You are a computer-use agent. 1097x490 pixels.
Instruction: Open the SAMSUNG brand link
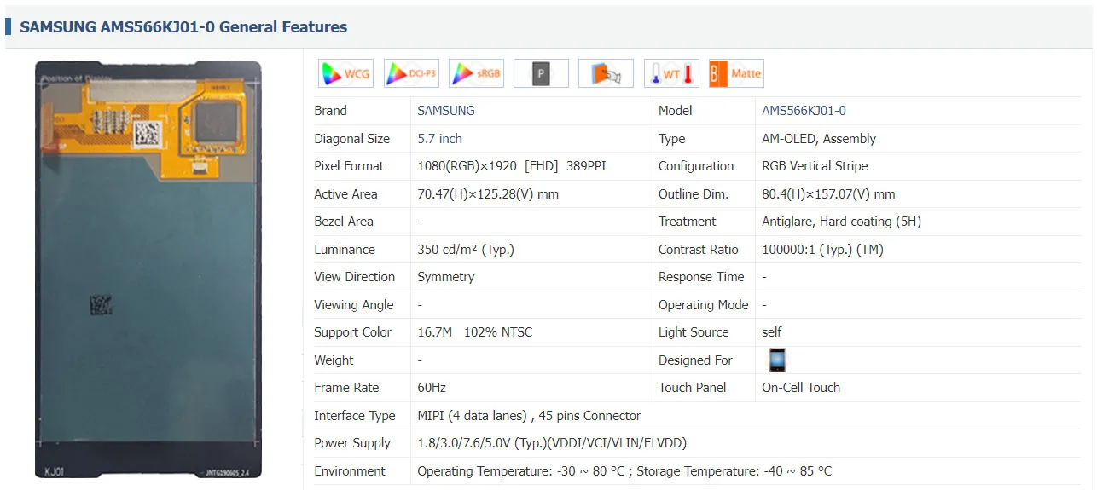446,111
